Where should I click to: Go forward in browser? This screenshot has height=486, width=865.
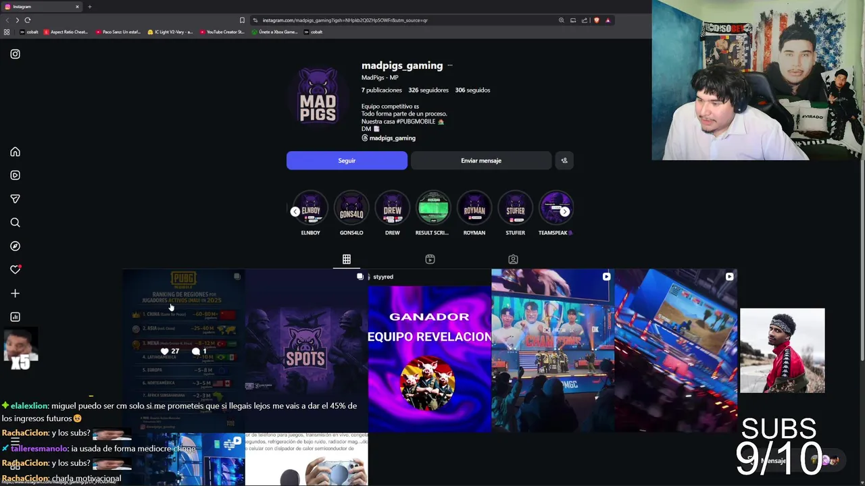pos(17,20)
